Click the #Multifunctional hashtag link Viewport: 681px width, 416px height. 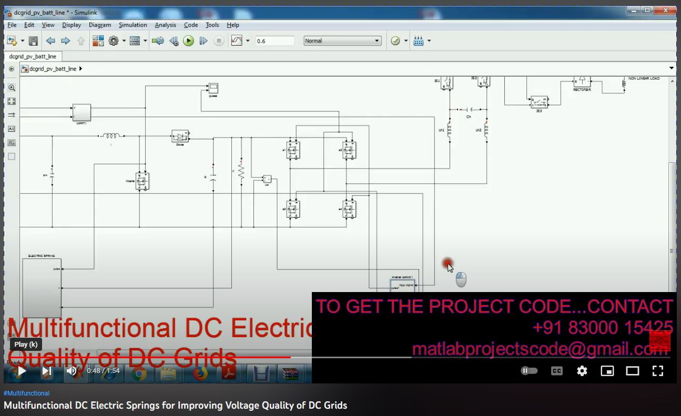point(26,393)
